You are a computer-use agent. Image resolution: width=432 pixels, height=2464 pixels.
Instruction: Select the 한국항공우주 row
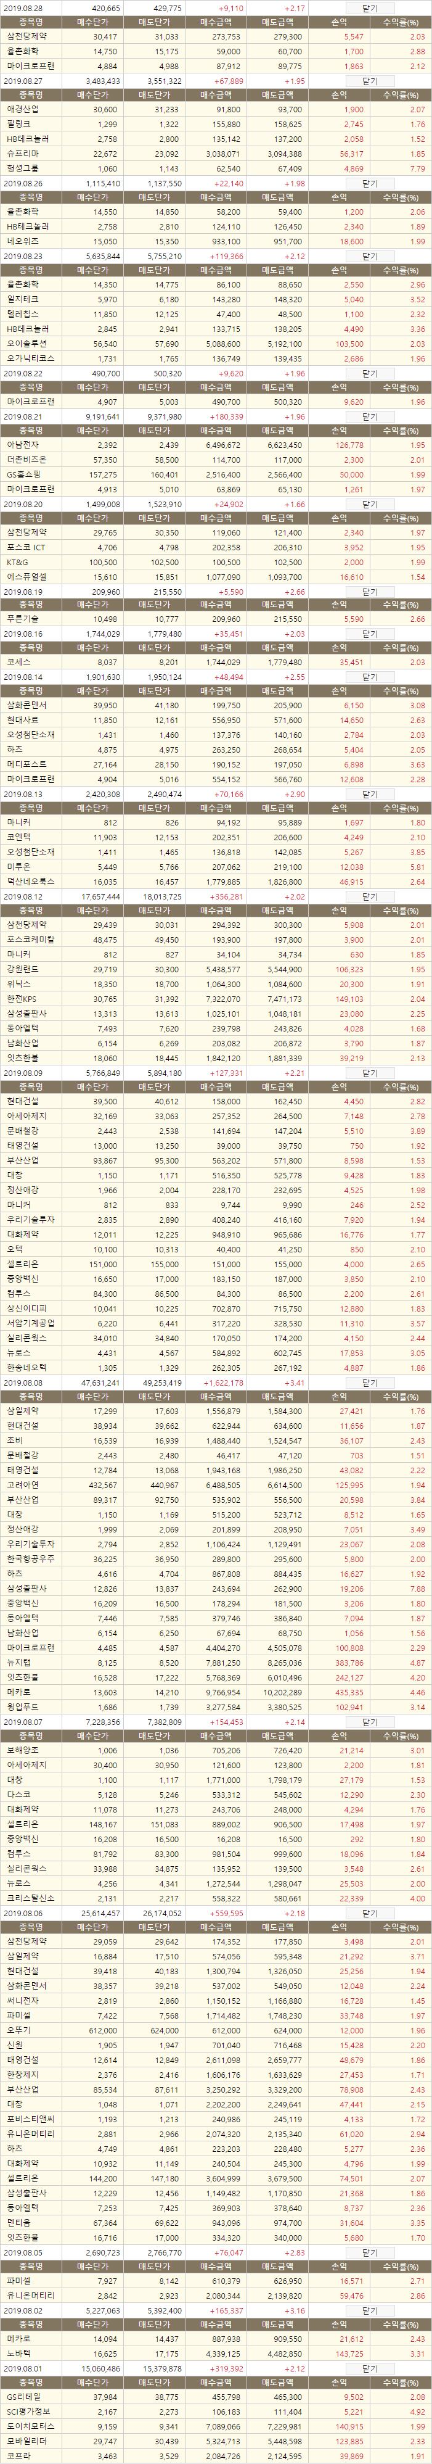tap(216, 1558)
